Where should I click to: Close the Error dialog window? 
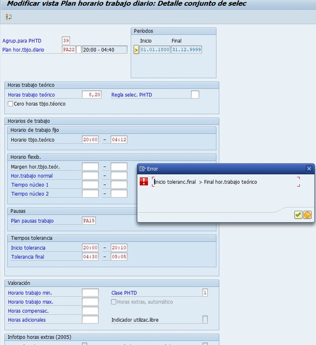(309, 169)
